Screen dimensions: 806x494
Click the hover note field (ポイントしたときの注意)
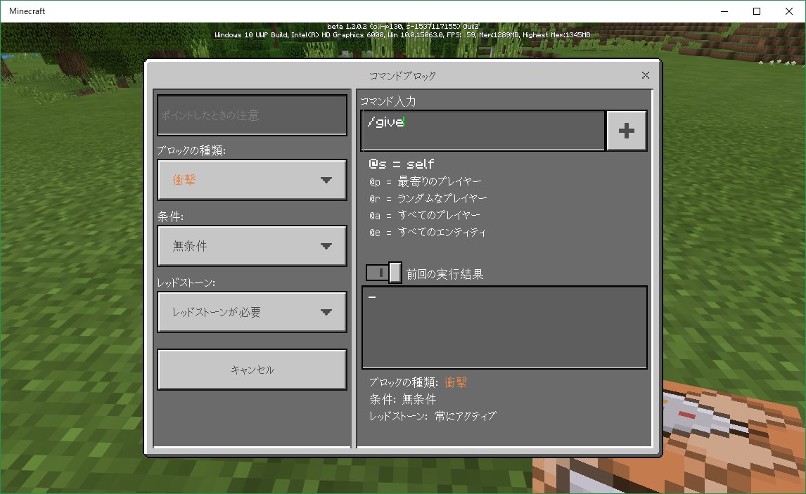tap(252, 115)
